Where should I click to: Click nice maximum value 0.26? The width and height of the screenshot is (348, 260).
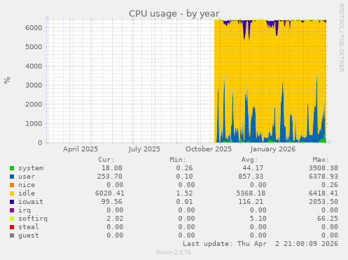pyautogui.click(x=330, y=185)
